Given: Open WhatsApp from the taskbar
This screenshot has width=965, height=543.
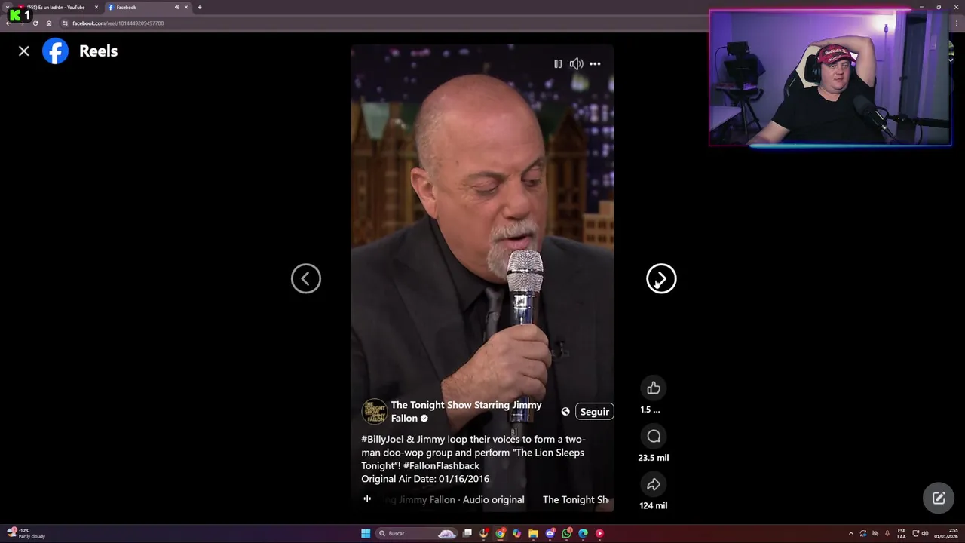Looking at the screenshot, I should [x=567, y=533].
